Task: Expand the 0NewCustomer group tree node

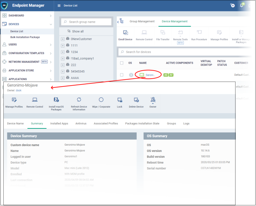Action: [x=63, y=39]
